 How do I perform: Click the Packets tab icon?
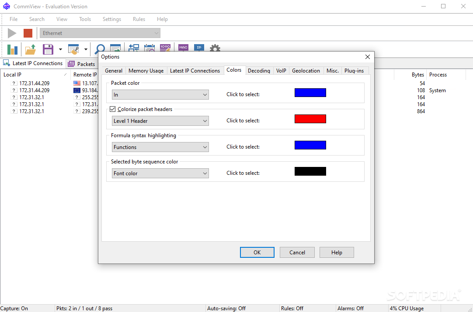(x=71, y=64)
